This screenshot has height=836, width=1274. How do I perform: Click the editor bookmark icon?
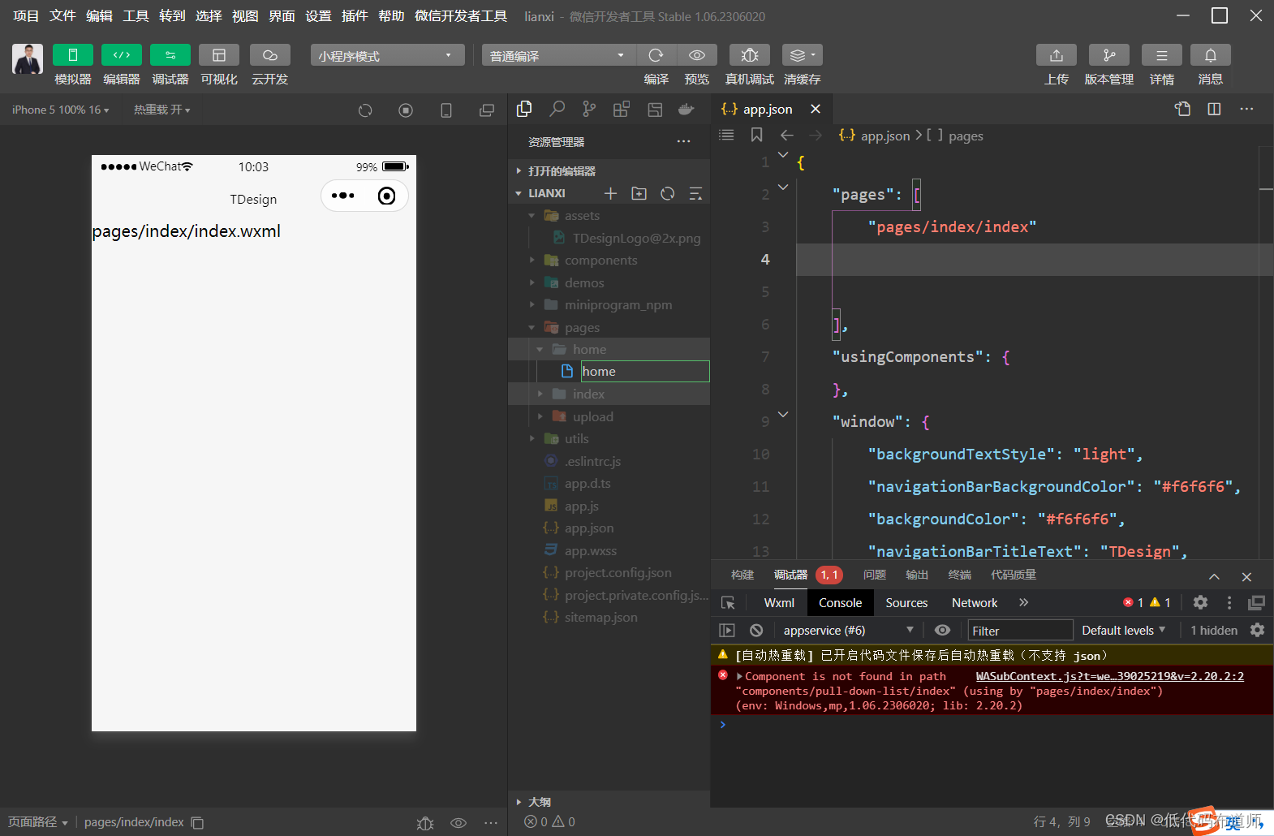[756, 135]
